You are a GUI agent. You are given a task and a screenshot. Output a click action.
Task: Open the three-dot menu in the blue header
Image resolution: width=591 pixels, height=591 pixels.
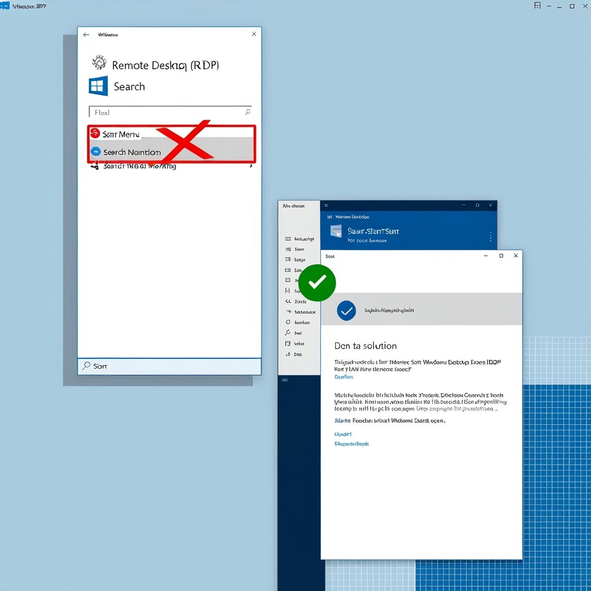pyautogui.click(x=490, y=236)
